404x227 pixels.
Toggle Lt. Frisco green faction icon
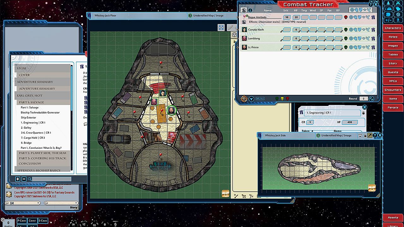[346, 47]
